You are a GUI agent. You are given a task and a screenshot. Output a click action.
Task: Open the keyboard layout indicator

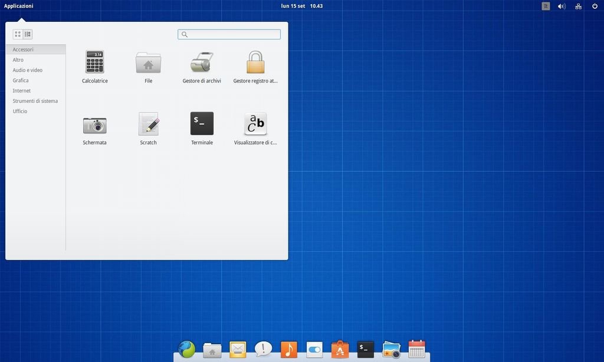pos(546,6)
